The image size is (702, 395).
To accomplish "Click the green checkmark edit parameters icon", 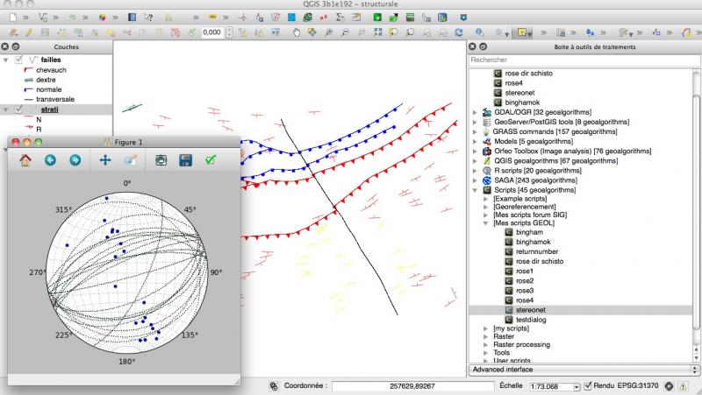I will (210, 160).
